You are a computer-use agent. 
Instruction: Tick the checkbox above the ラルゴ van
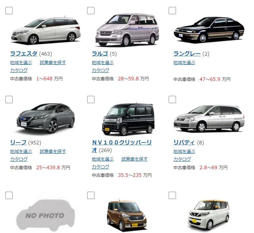pos(91,11)
